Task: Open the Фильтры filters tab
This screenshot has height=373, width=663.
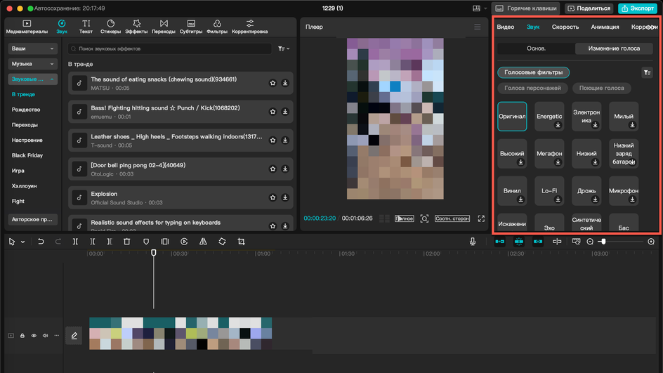Action: tap(216, 27)
